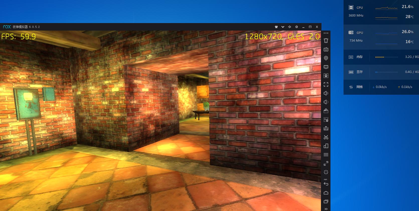
Task: Click the FPS: 59.9 counter
Action: click(x=19, y=37)
